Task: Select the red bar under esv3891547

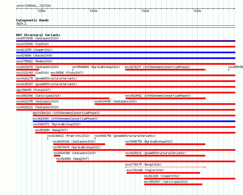Action: [x=173, y=184]
